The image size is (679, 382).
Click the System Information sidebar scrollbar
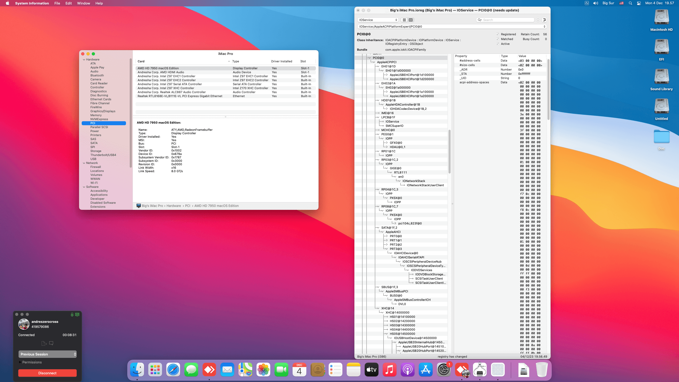131,113
